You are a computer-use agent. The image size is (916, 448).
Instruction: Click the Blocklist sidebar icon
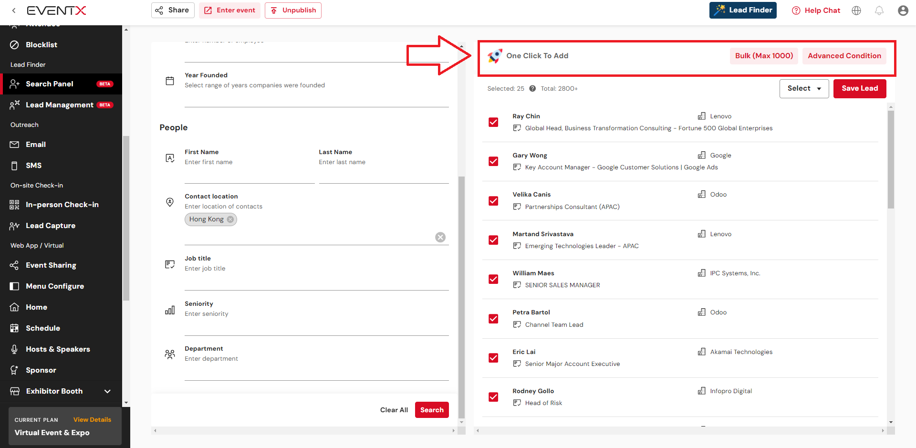pyautogui.click(x=15, y=45)
